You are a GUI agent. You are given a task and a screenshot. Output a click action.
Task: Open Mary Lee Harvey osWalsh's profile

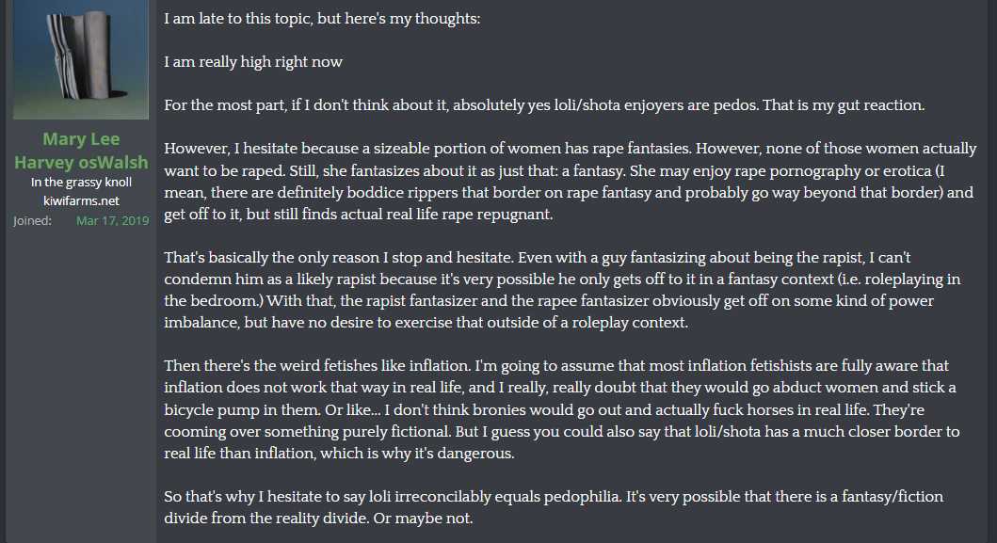81,151
